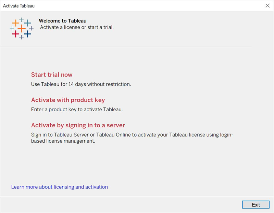Dismiss the activation dialog with Exit
Viewport: 274px width, 213px height.
click(256, 204)
